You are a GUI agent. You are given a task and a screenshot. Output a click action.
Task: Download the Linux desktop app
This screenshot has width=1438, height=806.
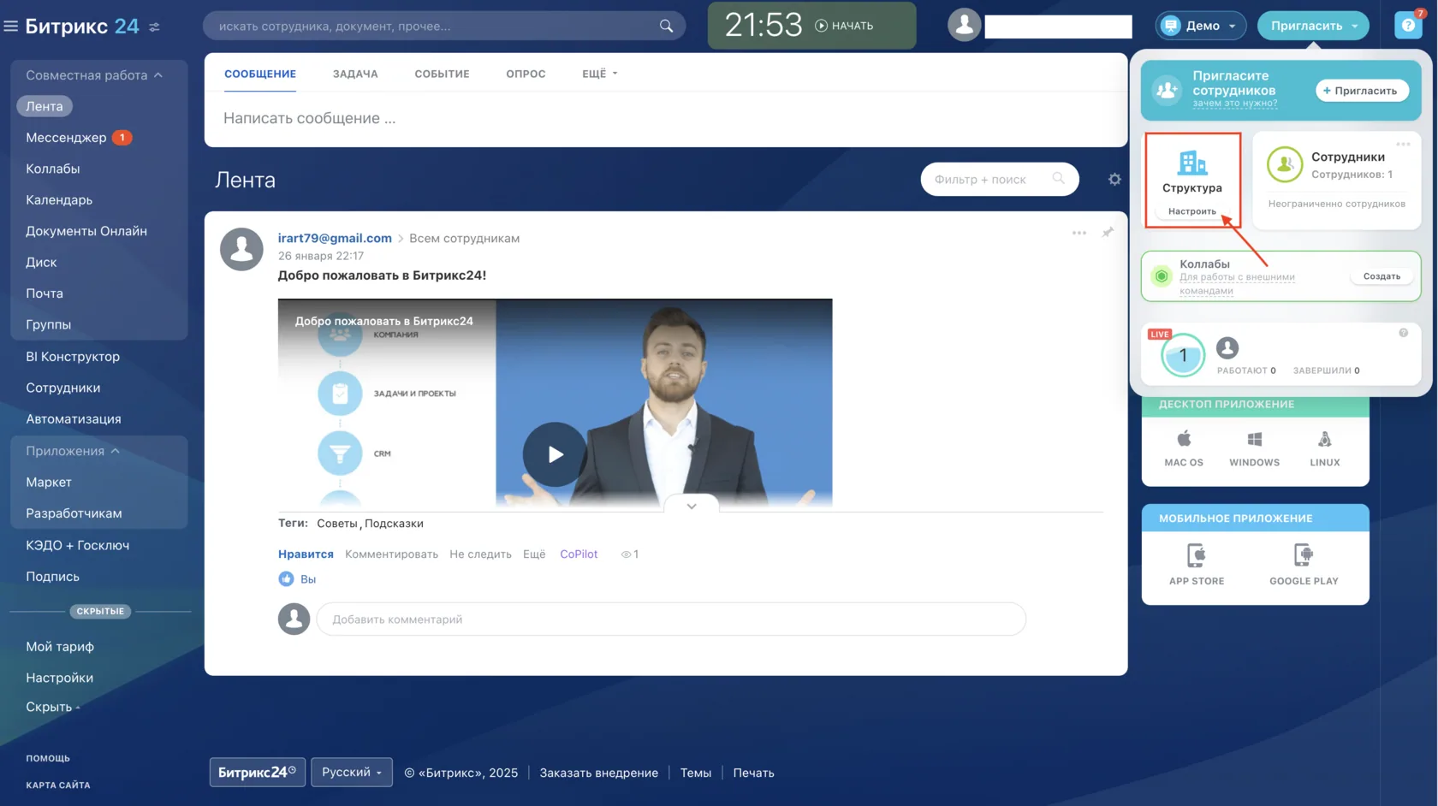[1325, 448]
